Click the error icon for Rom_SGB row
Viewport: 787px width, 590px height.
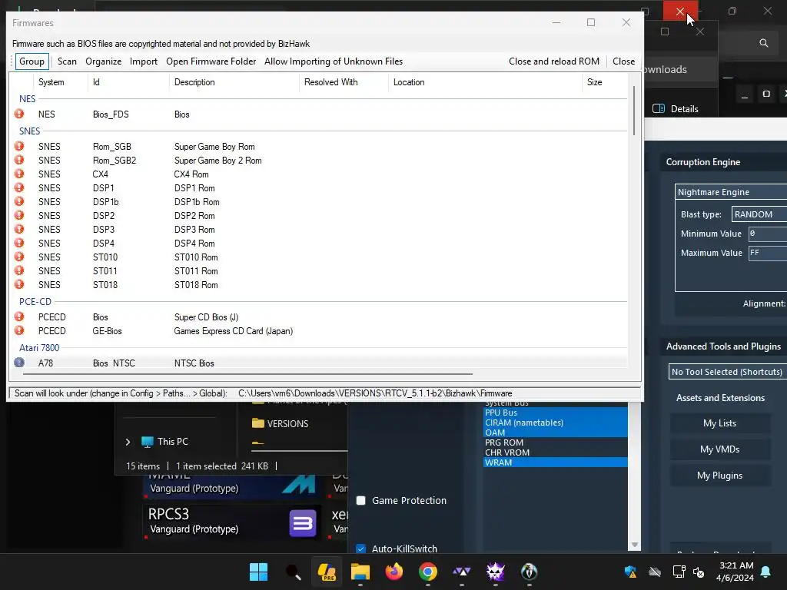click(x=19, y=146)
